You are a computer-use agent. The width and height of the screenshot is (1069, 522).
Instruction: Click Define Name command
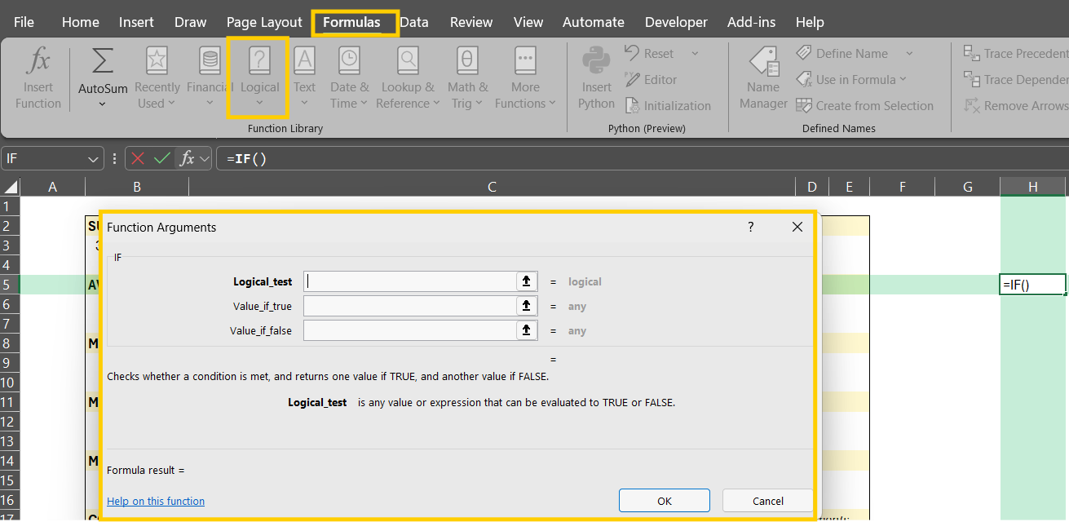(842, 54)
